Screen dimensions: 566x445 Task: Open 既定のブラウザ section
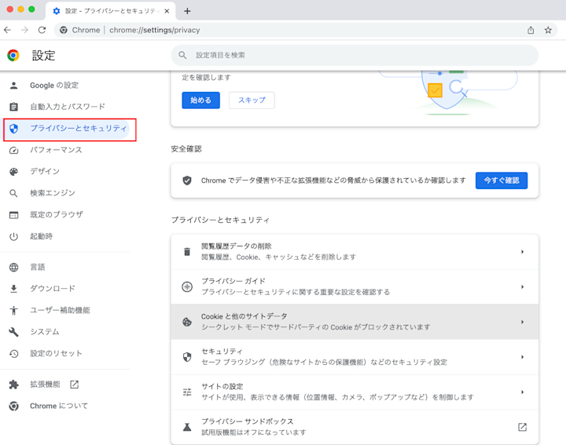57,215
